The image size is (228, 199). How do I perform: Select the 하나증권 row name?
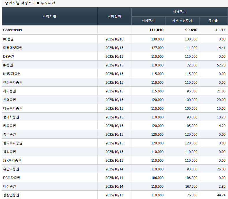click(10, 91)
